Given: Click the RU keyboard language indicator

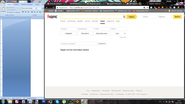Looking at the screenshot, I should [x=160, y=101].
